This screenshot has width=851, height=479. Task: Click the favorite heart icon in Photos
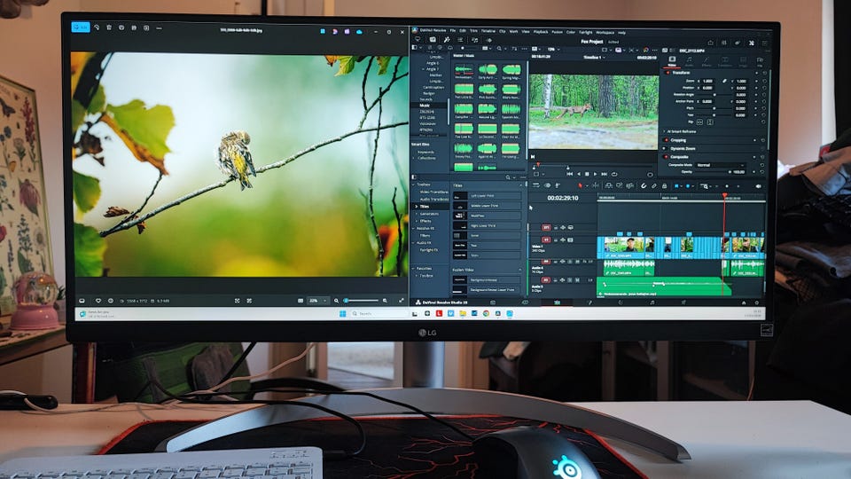[x=98, y=301]
